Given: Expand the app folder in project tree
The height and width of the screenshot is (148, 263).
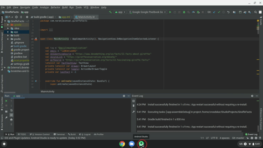Looking at the screenshot, I should pos(8,32).
